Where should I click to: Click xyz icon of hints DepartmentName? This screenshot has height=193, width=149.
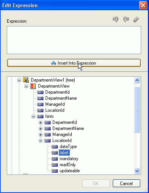coord(48,128)
